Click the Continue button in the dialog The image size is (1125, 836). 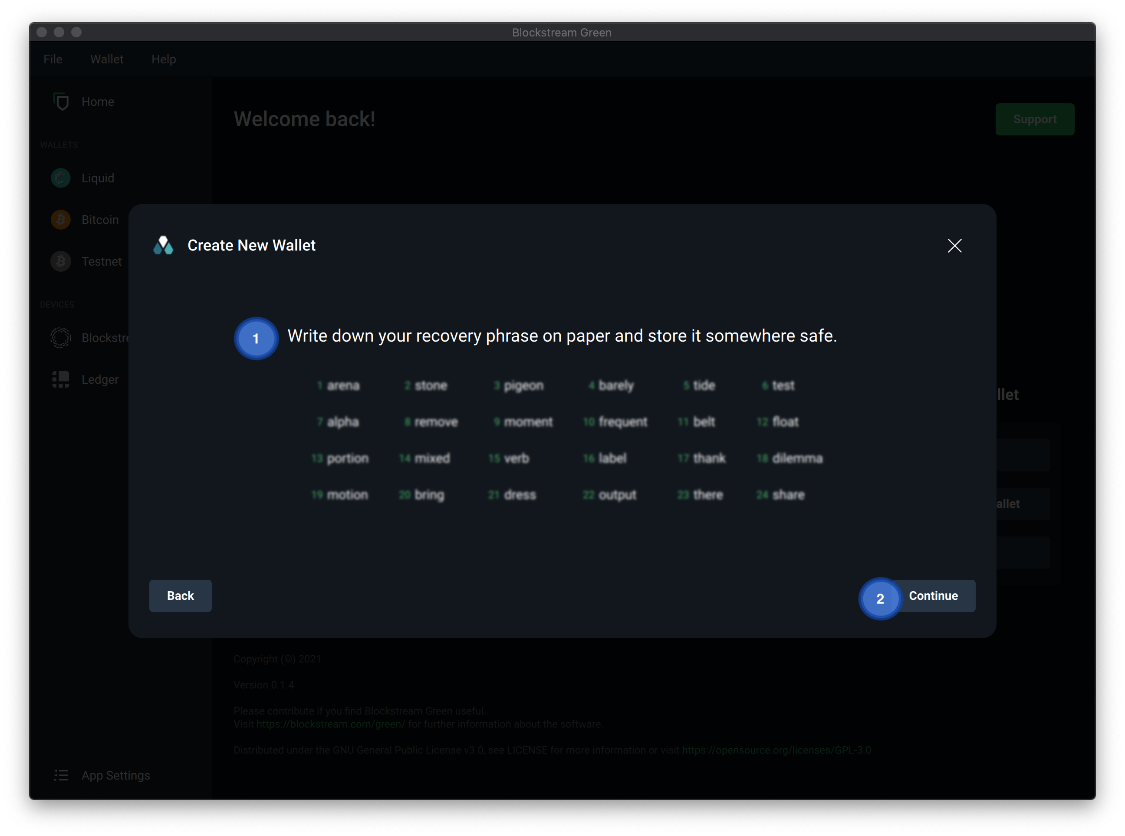pos(933,596)
